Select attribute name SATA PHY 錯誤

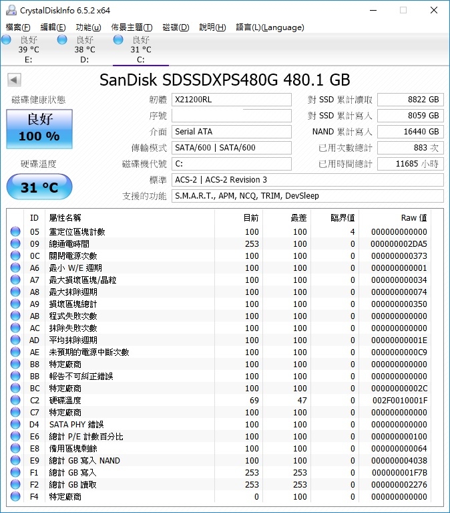[x=76, y=424]
